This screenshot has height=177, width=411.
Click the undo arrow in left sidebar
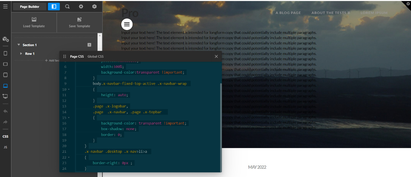coord(5,111)
